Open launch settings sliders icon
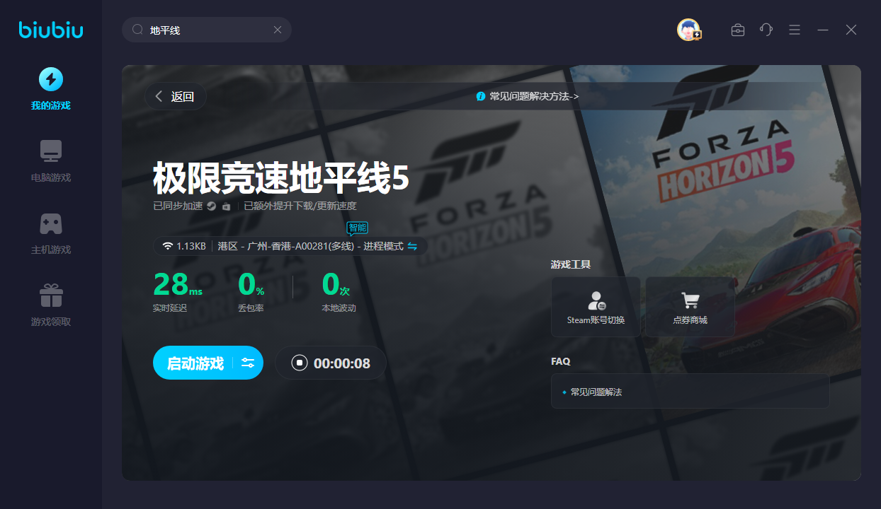Screen dimensions: 881x509 [248, 363]
